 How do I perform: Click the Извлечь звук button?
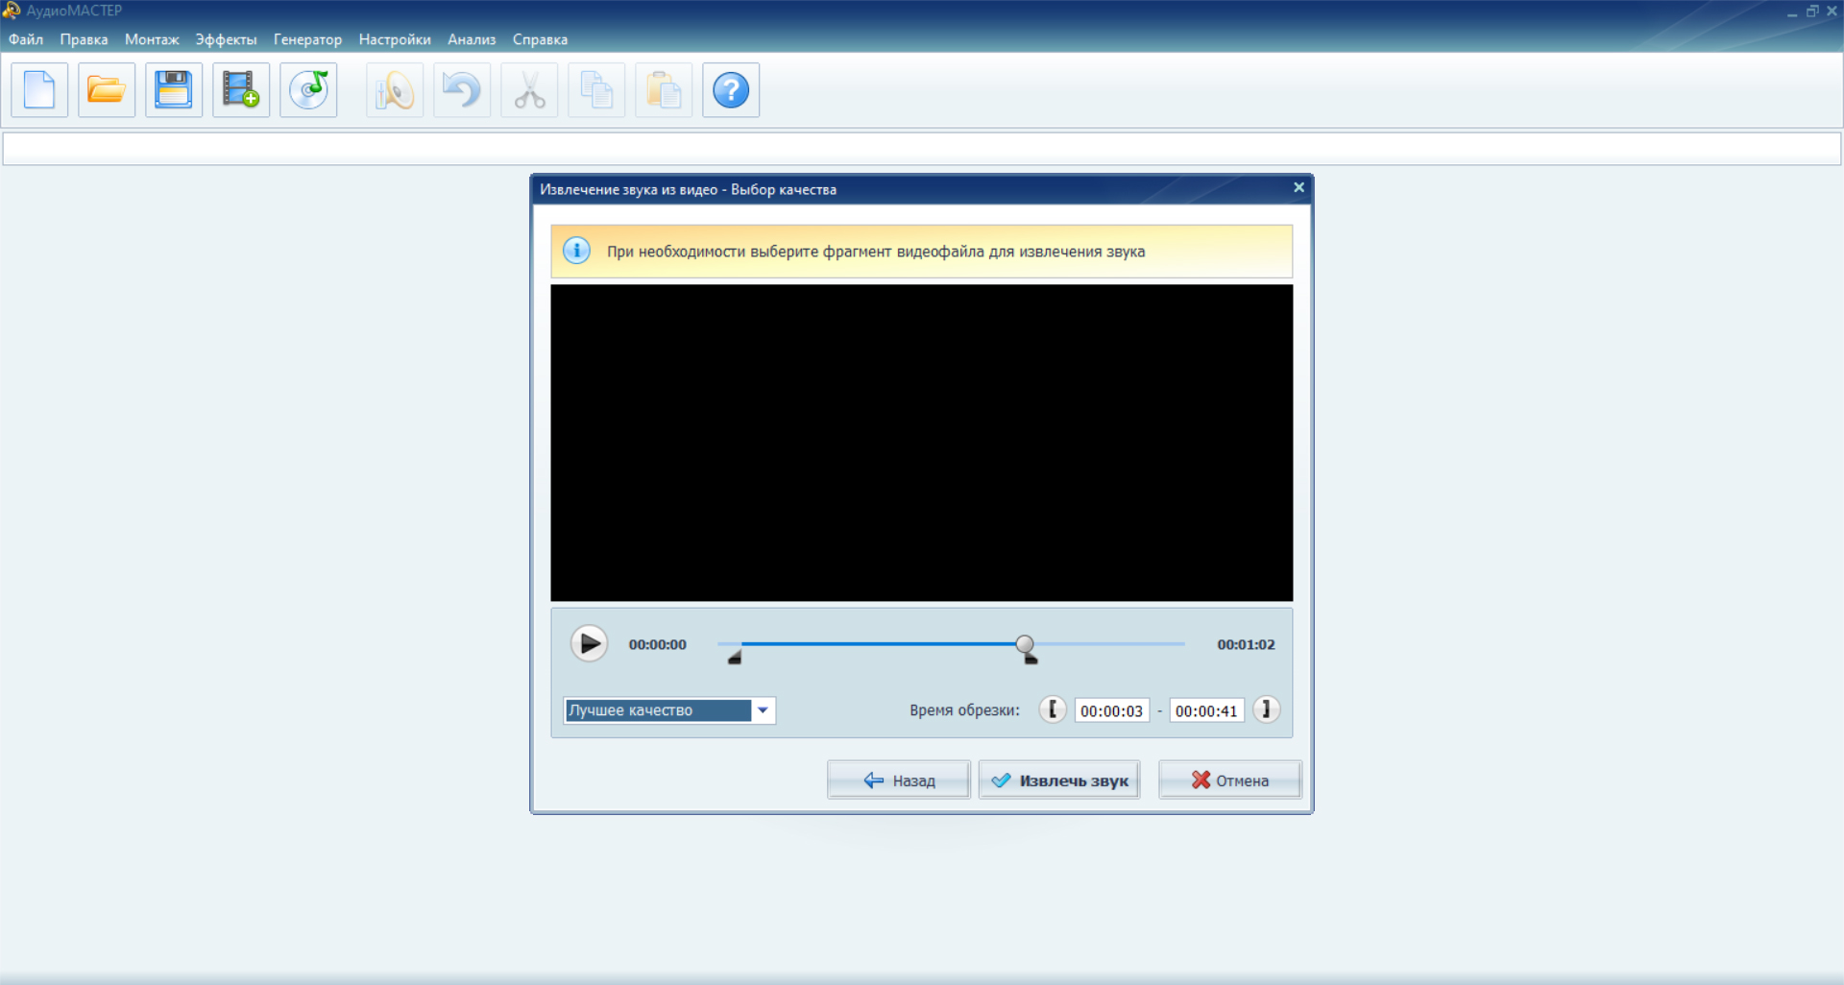tap(1059, 781)
